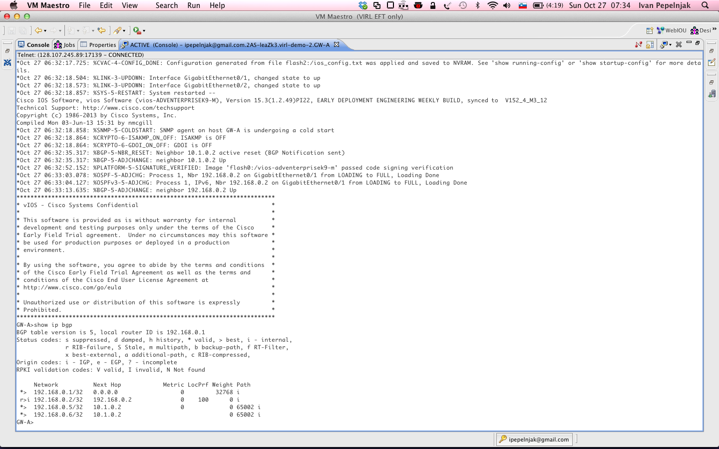This screenshot has width=719, height=449.
Task: Click the Dropbox menu bar icon
Action: [363, 5]
